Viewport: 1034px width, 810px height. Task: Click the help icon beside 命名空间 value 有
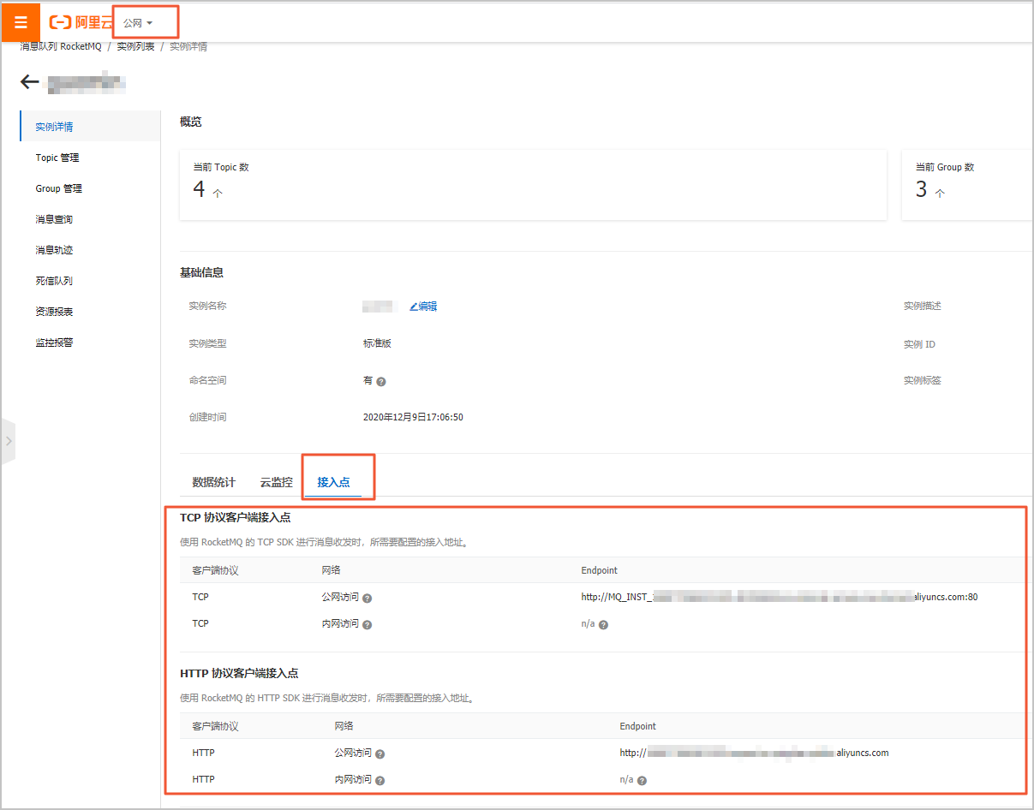[381, 382]
